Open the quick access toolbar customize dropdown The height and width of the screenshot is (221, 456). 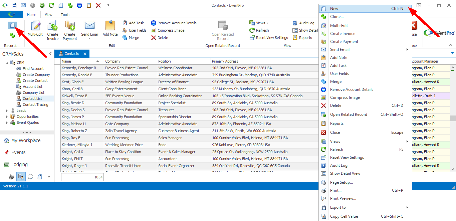pyautogui.click(x=108, y=5)
